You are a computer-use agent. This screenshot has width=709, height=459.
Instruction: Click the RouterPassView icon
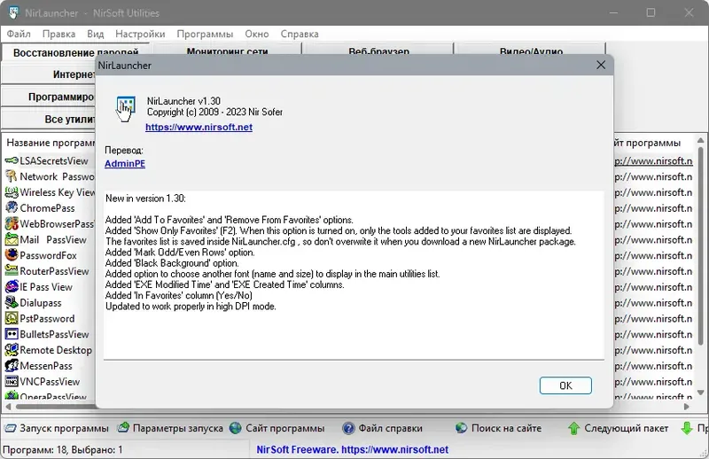pyautogui.click(x=12, y=271)
